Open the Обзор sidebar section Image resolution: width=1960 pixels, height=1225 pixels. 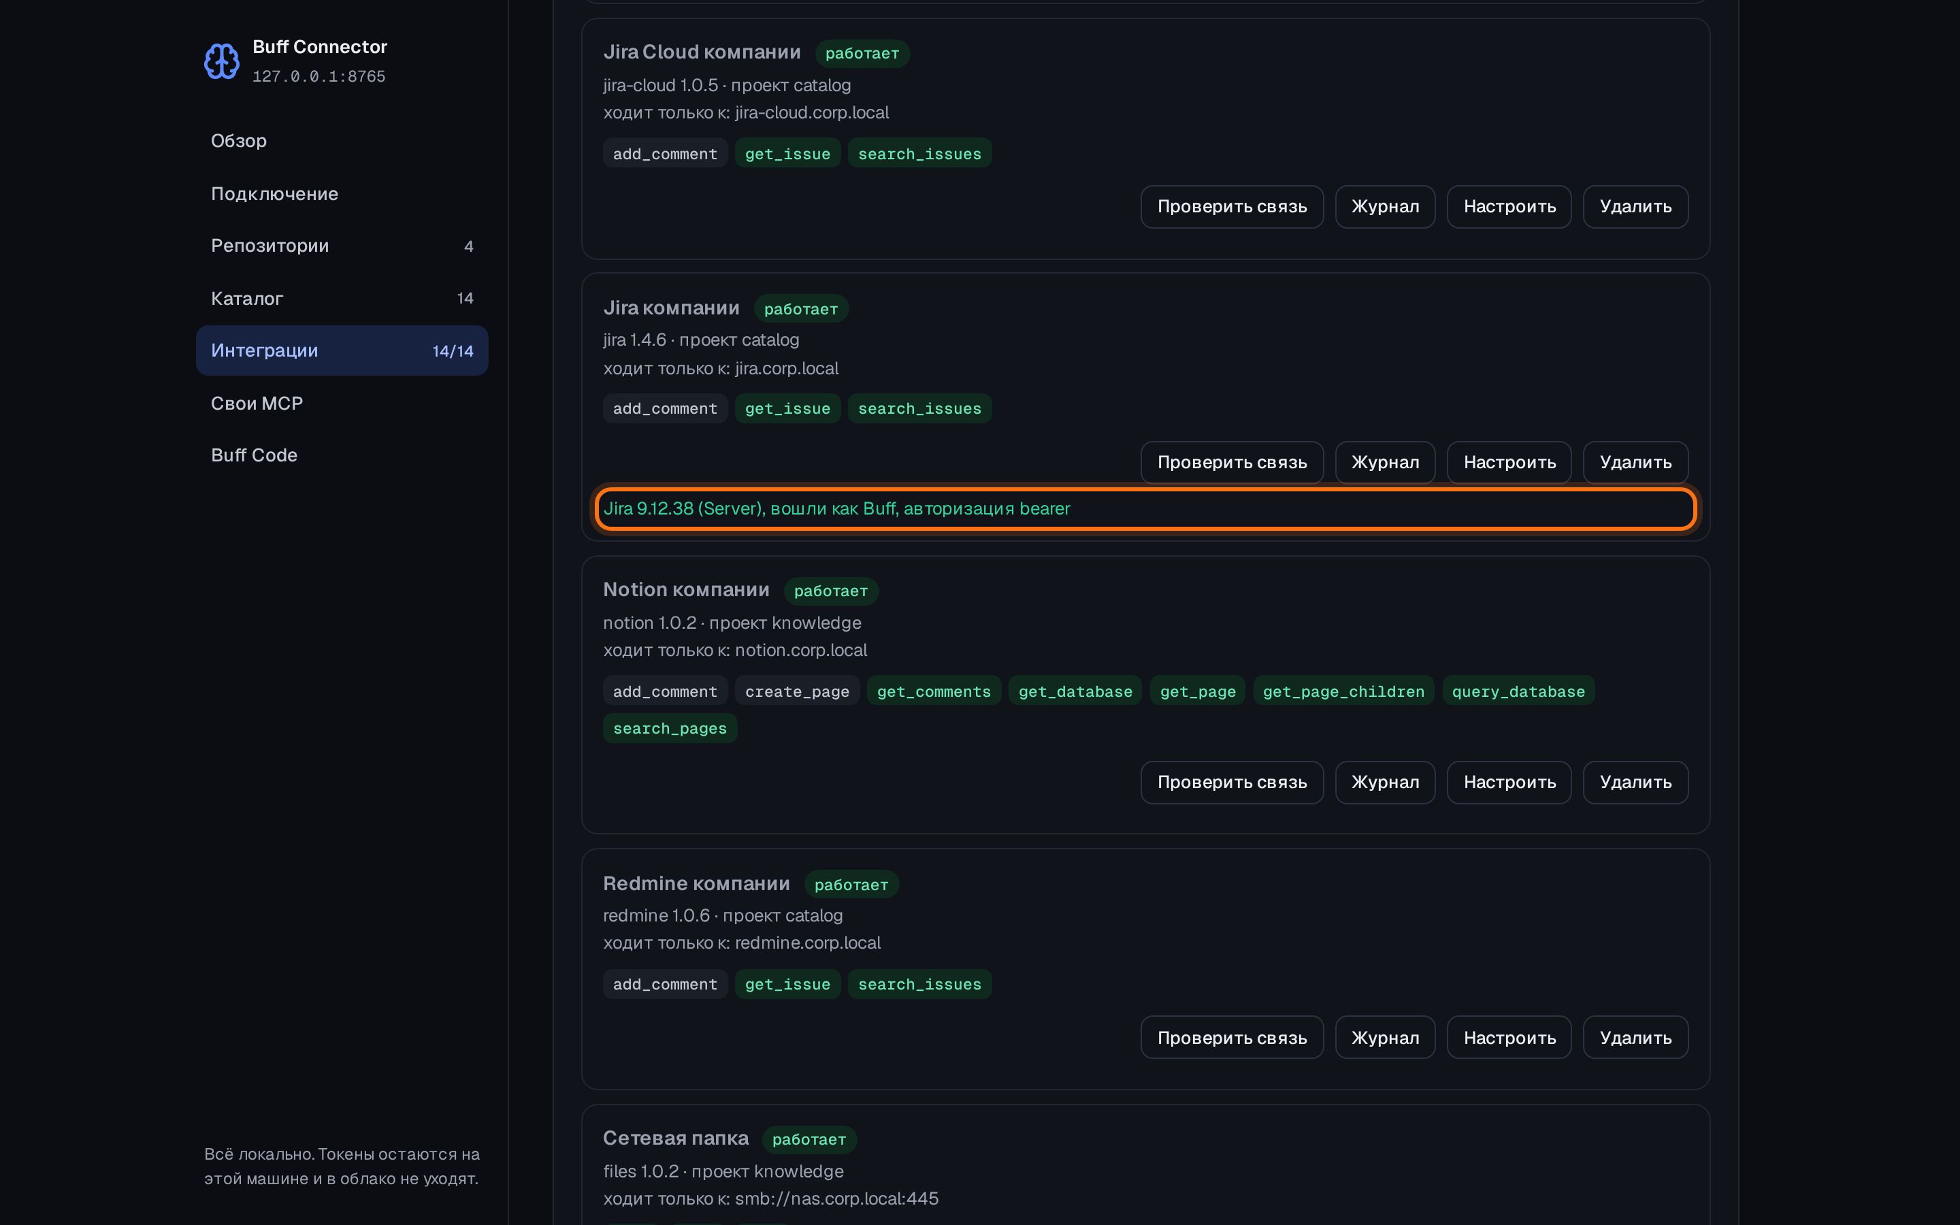(x=342, y=141)
